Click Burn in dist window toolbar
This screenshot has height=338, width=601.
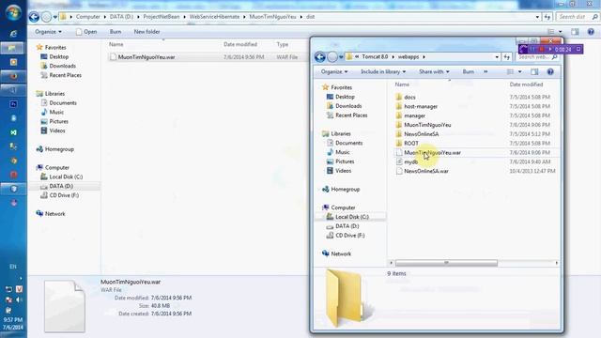(116, 32)
